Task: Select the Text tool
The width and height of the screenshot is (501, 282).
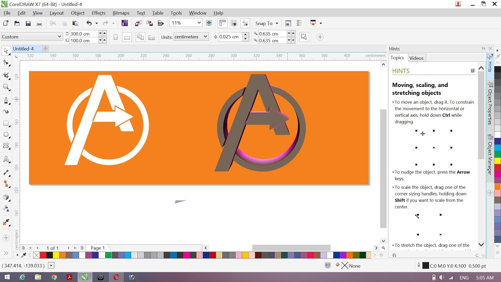Action: 6,159
